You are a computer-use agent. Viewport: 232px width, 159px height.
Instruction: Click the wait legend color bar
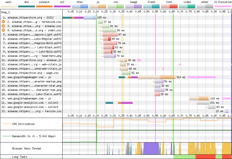tap(9, 6)
